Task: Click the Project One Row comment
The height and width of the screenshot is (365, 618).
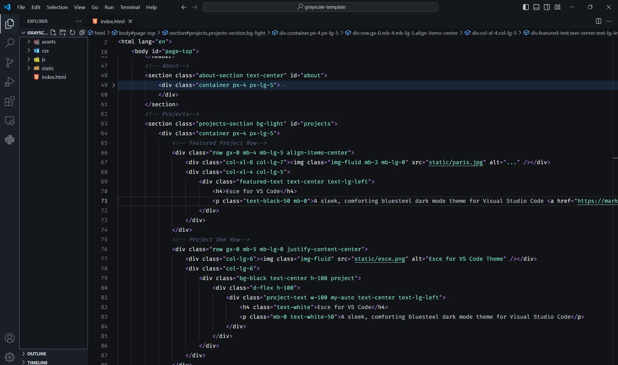Action: pyautogui.click(x=211, y=239)
